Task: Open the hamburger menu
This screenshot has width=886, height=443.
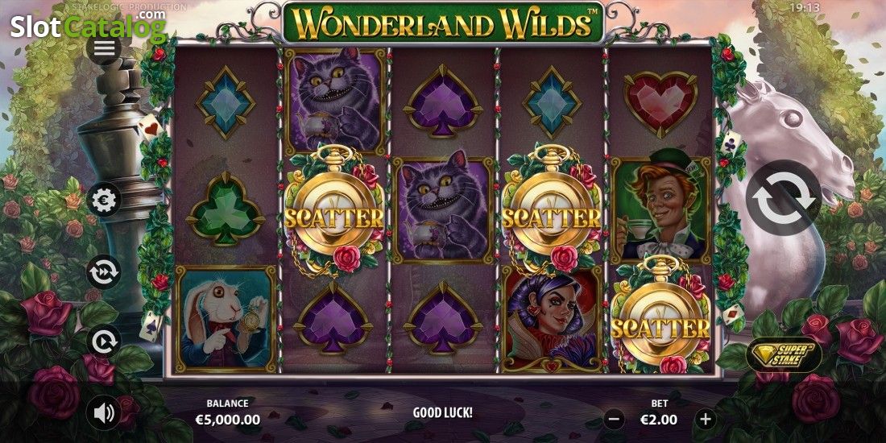Action: tap(104, 48)
